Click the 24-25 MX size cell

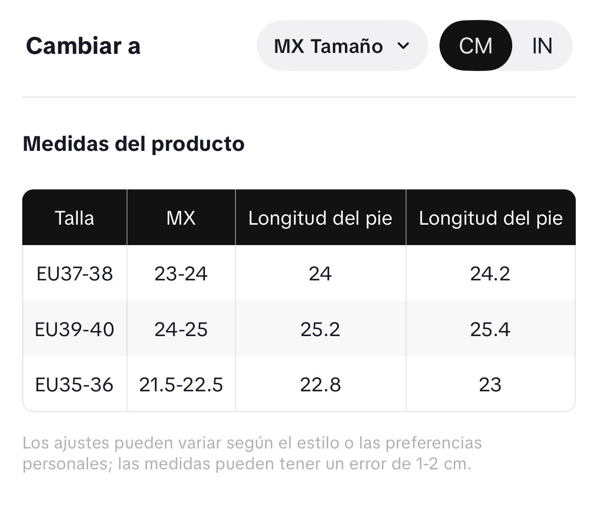pyautogui.click(x=181, y=329)
